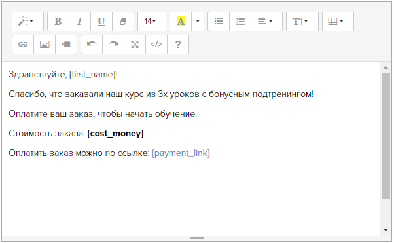Click the insert picture icon
Image resolution: width=394 pixels, height=243 pixels.
tap(45, 45)
